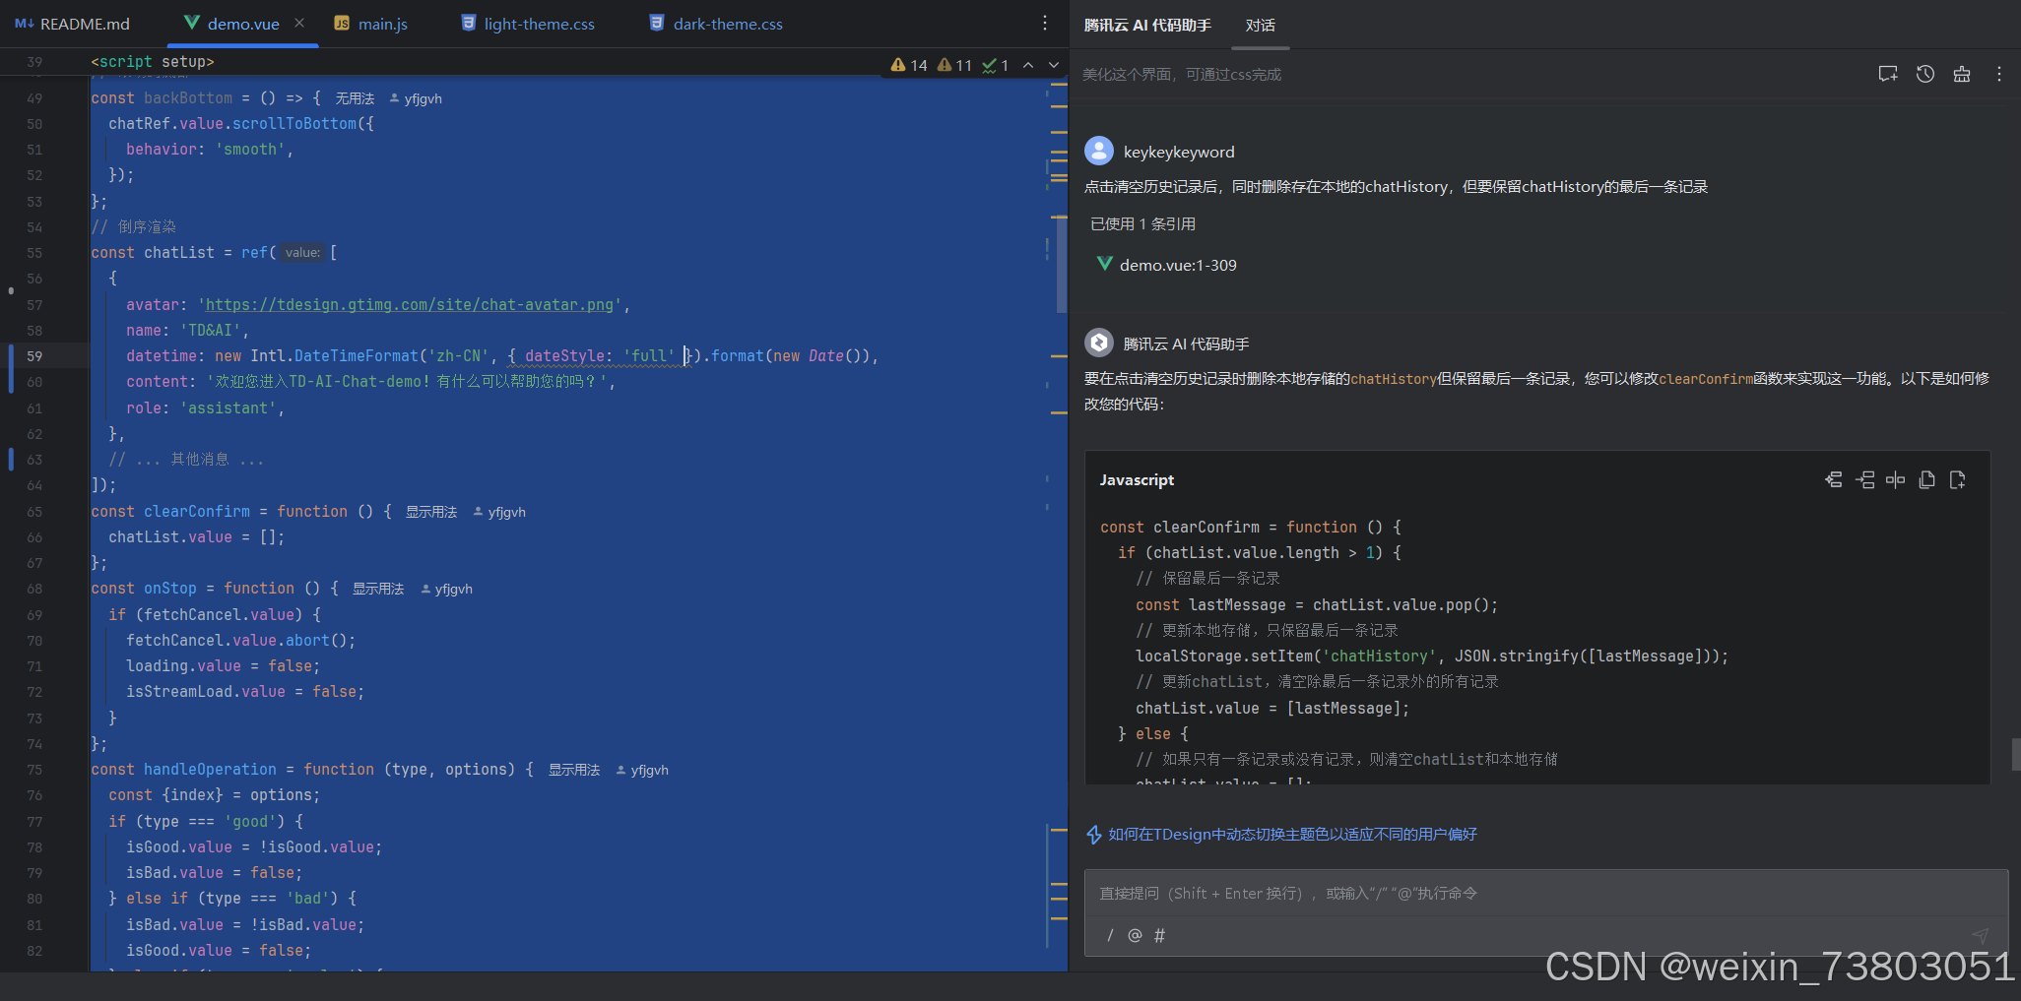The height and width of the screenshot is (1001, 2021).
Task: Click 显示用法 hint beside handleOperation
Action: [574, 770]
